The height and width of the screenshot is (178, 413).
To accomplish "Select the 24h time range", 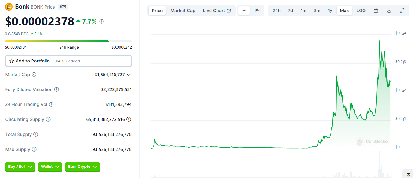I will coord(276,11).
